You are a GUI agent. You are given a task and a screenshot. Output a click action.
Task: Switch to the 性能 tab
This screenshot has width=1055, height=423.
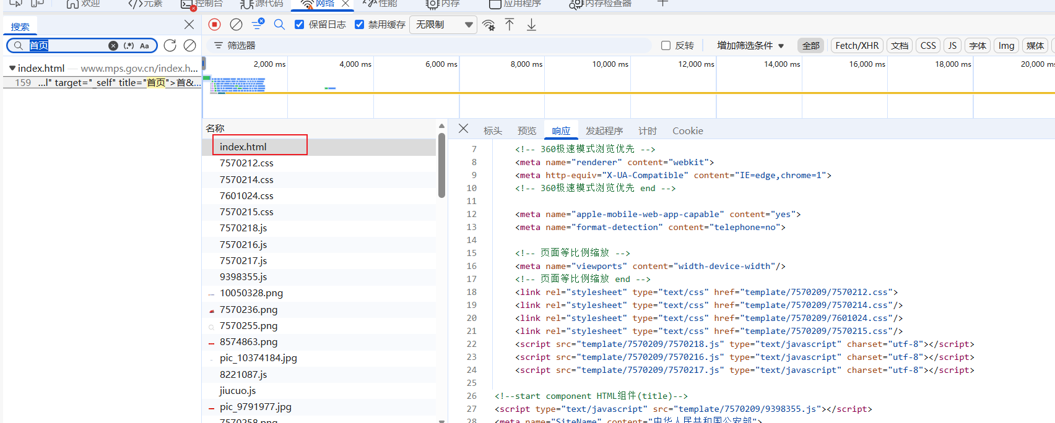(x=380, y=4)
